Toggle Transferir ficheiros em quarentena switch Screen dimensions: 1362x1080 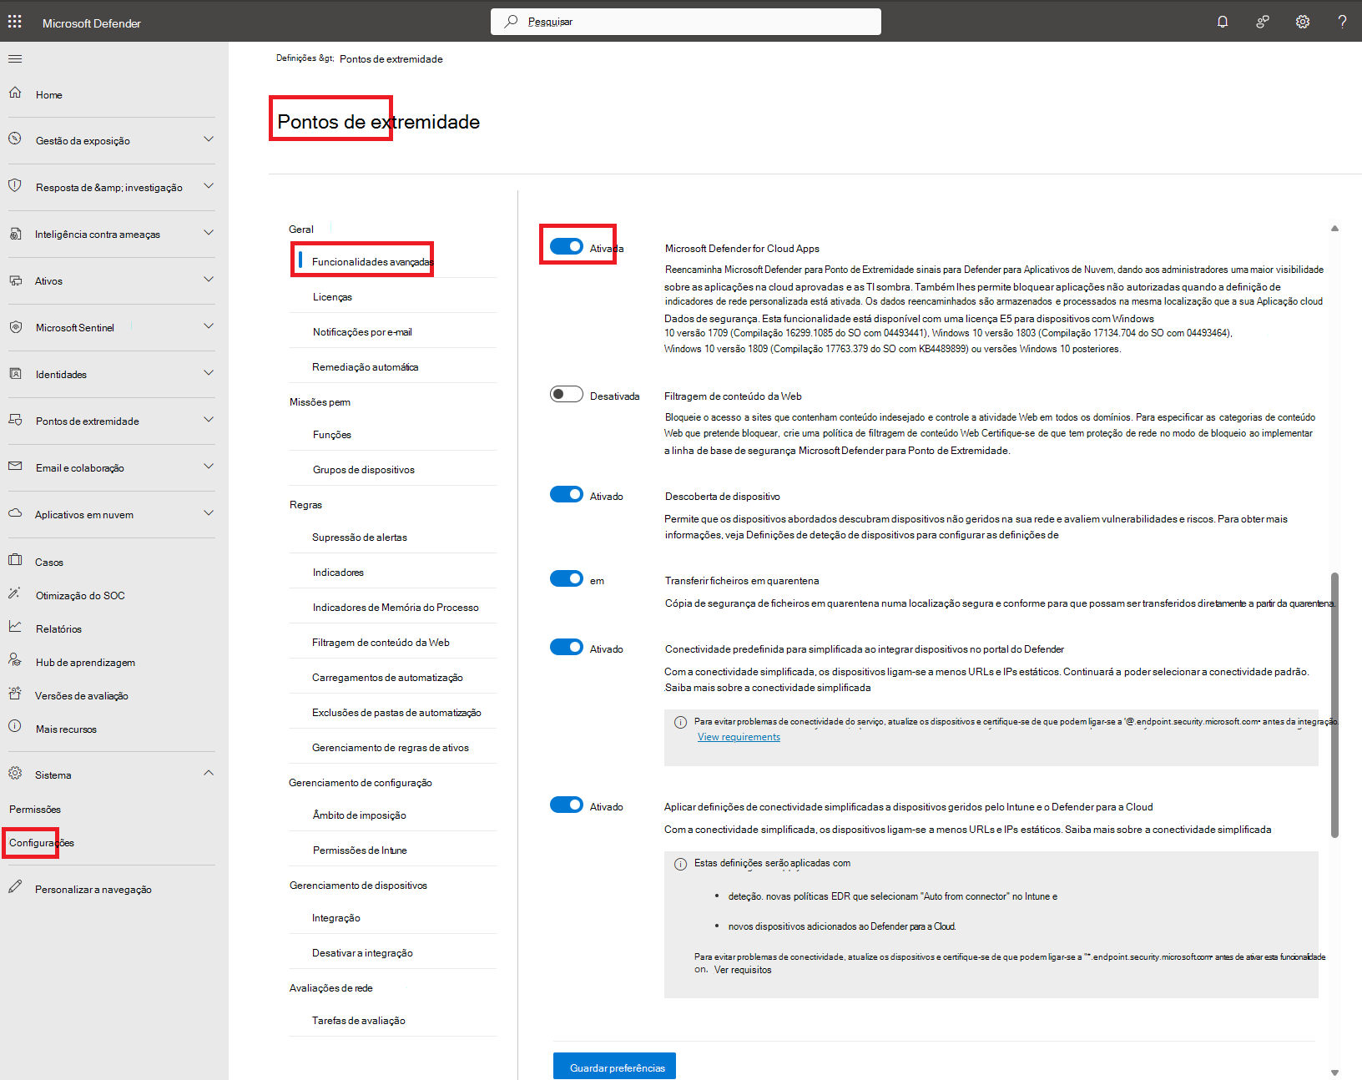click(x=567, y=578)
